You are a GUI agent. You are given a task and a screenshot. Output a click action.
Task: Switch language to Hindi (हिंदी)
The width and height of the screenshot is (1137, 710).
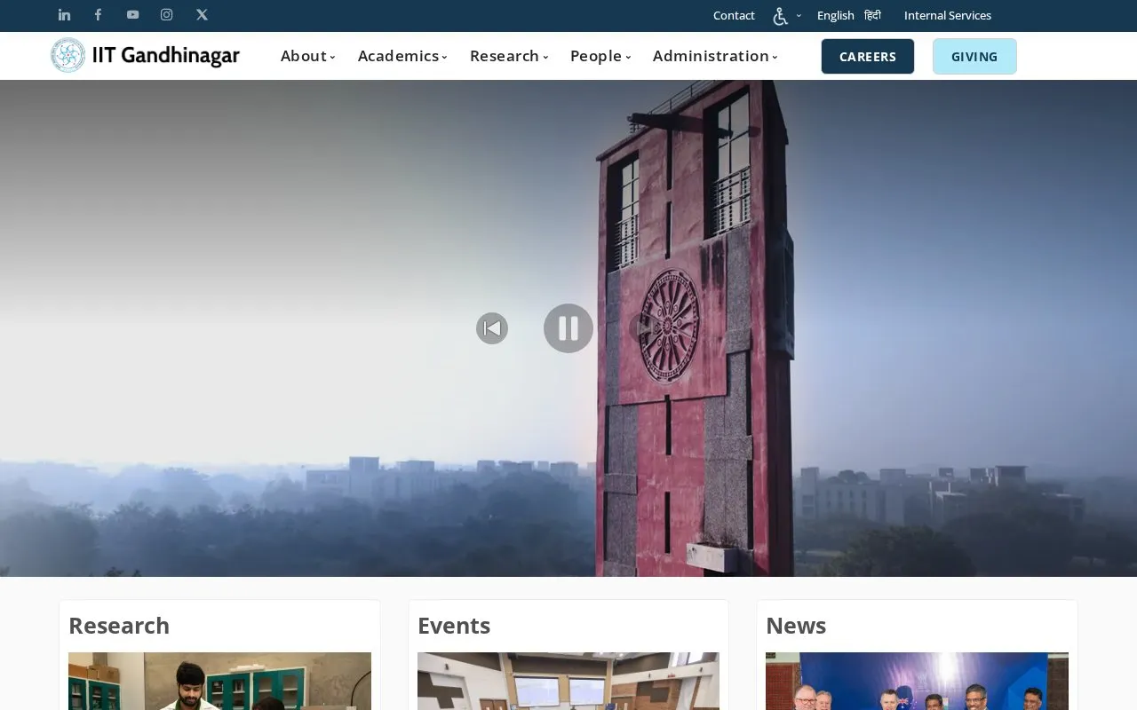tap(872, 15)
